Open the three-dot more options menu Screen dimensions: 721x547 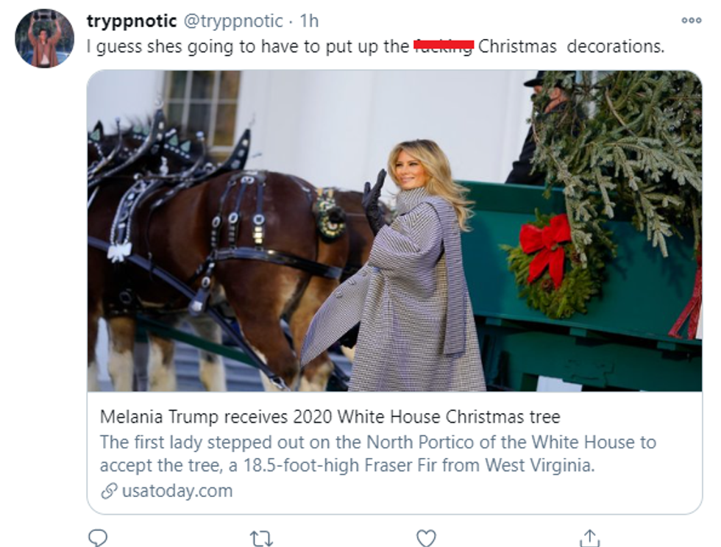691,21
